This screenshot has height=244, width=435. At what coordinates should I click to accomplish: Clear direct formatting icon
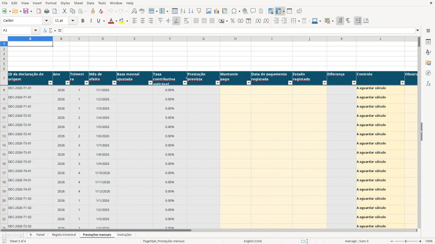click(101, 11)
